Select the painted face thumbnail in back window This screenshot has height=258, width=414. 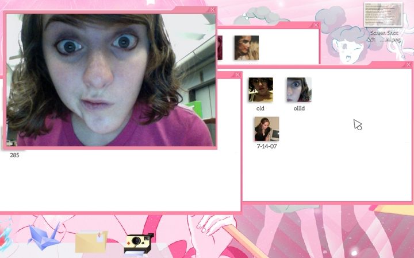click(x=246, y=48)
